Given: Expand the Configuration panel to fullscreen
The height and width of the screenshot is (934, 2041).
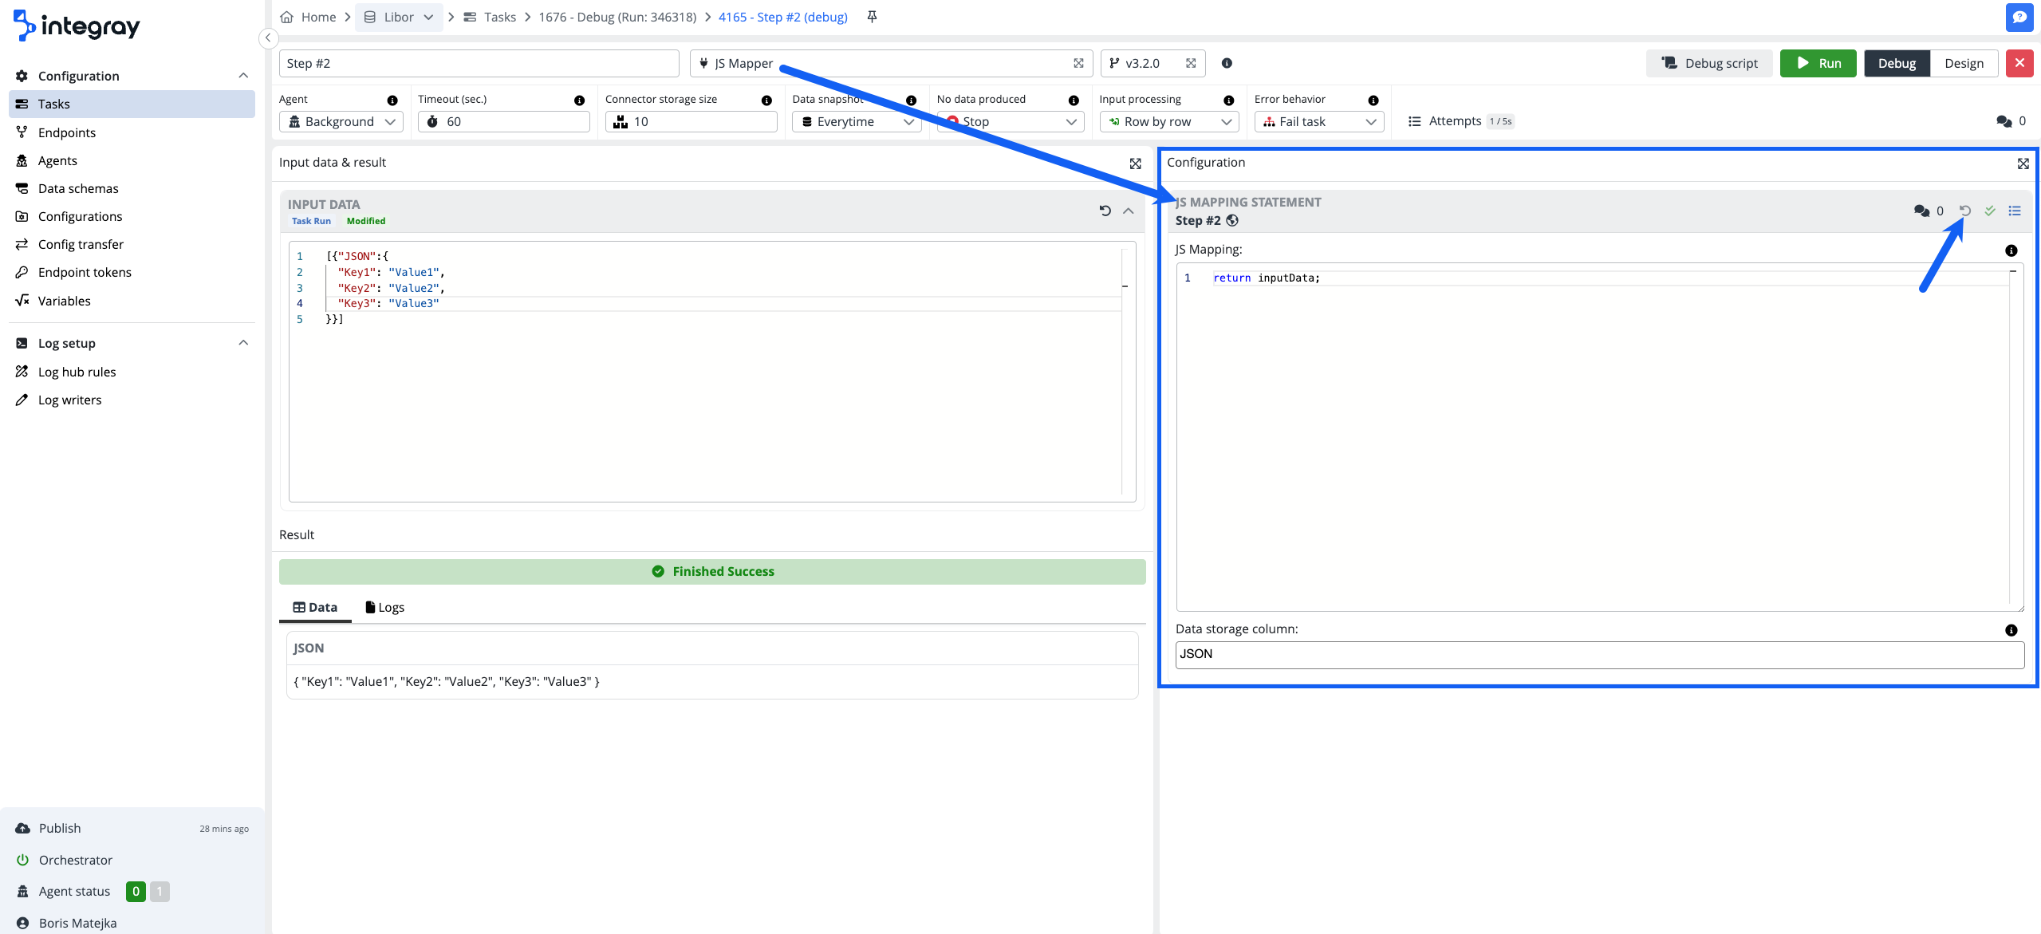Looking at the screenshot, I should [x=2023, y=164].
